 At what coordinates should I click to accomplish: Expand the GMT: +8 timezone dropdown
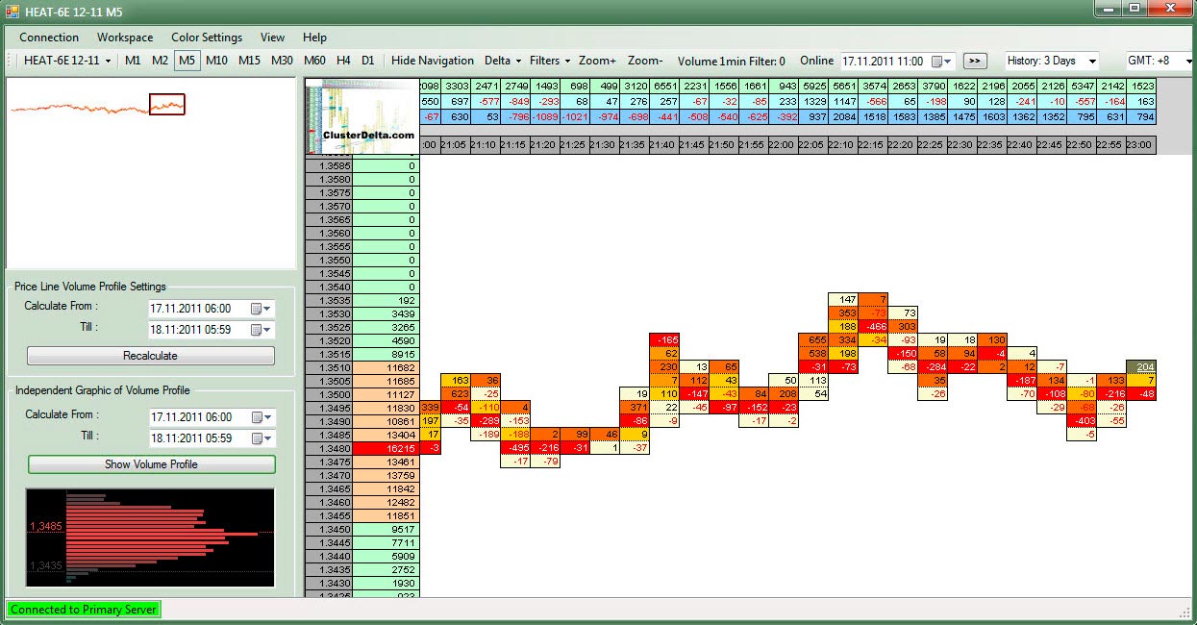point(1160,61)
